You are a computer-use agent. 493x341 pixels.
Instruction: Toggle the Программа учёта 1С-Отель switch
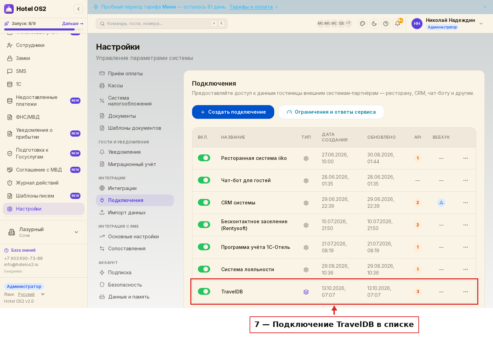coord(204,247)
